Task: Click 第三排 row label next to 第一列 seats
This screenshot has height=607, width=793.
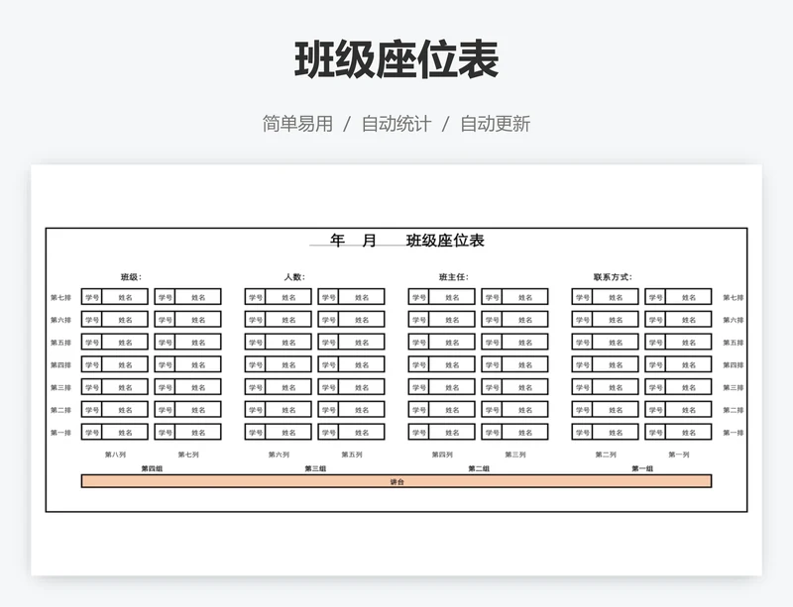Action: 734,387
